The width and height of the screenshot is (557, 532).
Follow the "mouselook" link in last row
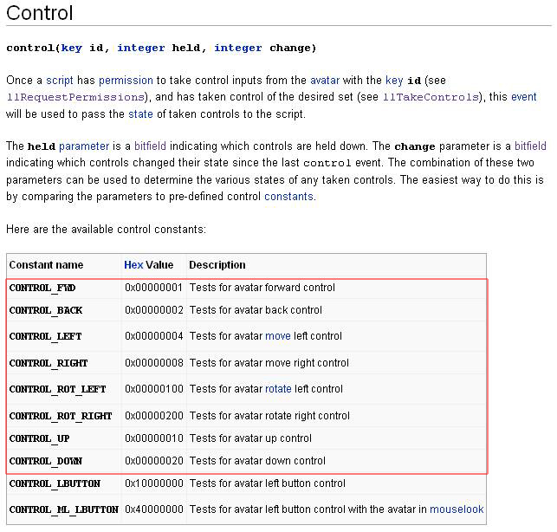click(x=457, y=509)
